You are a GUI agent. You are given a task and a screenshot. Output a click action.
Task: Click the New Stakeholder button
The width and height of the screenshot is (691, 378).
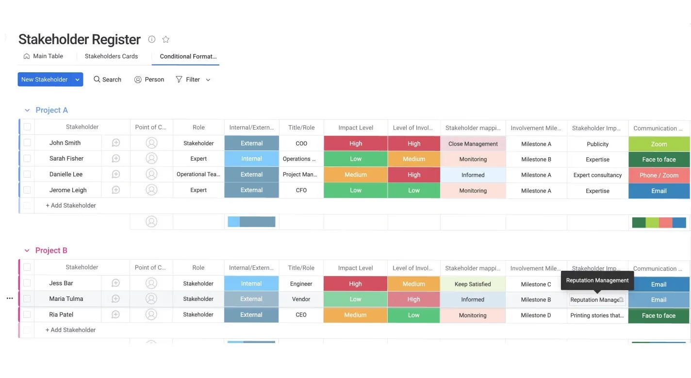click(45, 80)
